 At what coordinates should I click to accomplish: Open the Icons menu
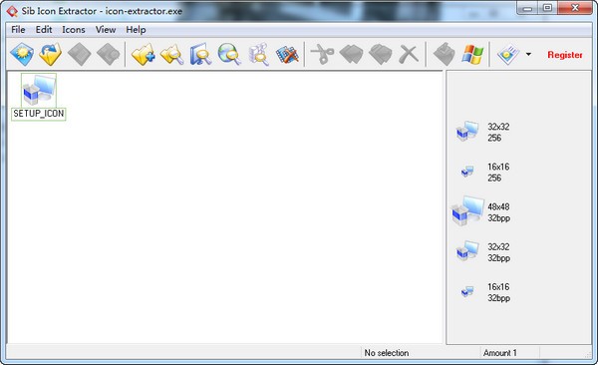tap(74, 30)
